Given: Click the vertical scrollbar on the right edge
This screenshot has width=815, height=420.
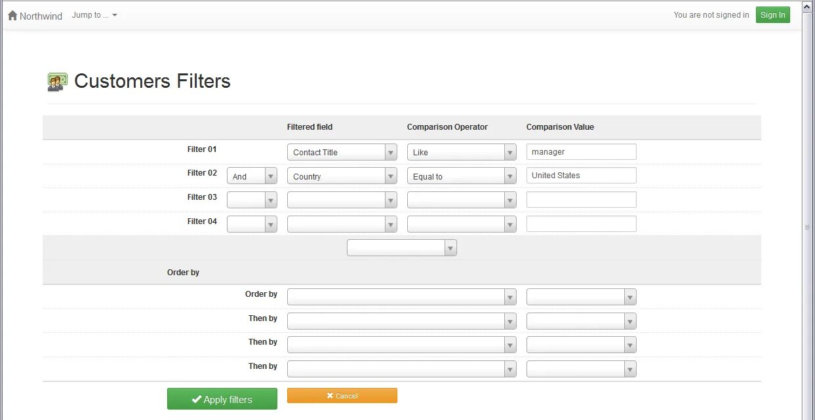Looking at the screenshot, I should [x=807, y=226].
